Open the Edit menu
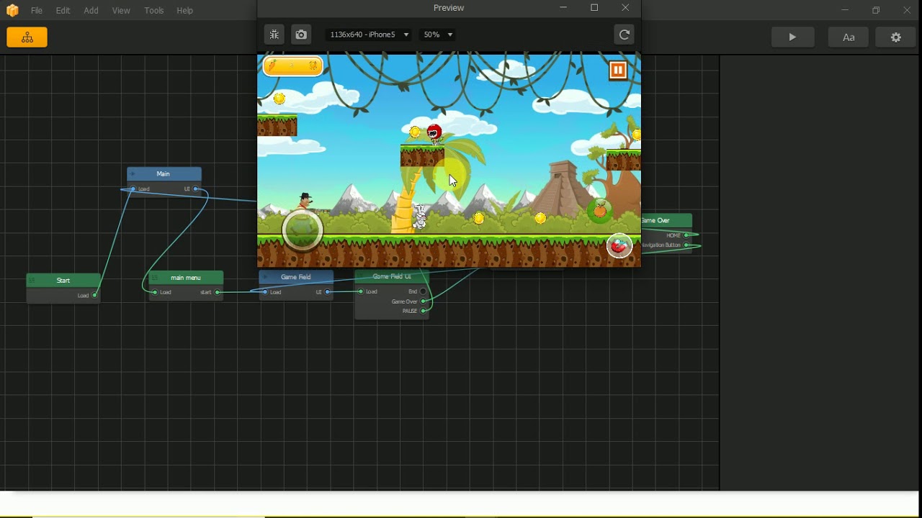This screenshot has height=518, width=922. (63, 11)
